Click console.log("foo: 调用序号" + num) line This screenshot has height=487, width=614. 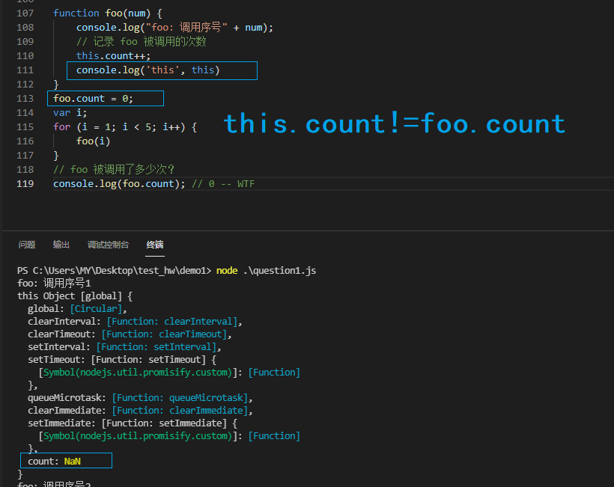(x=174, y=28)
